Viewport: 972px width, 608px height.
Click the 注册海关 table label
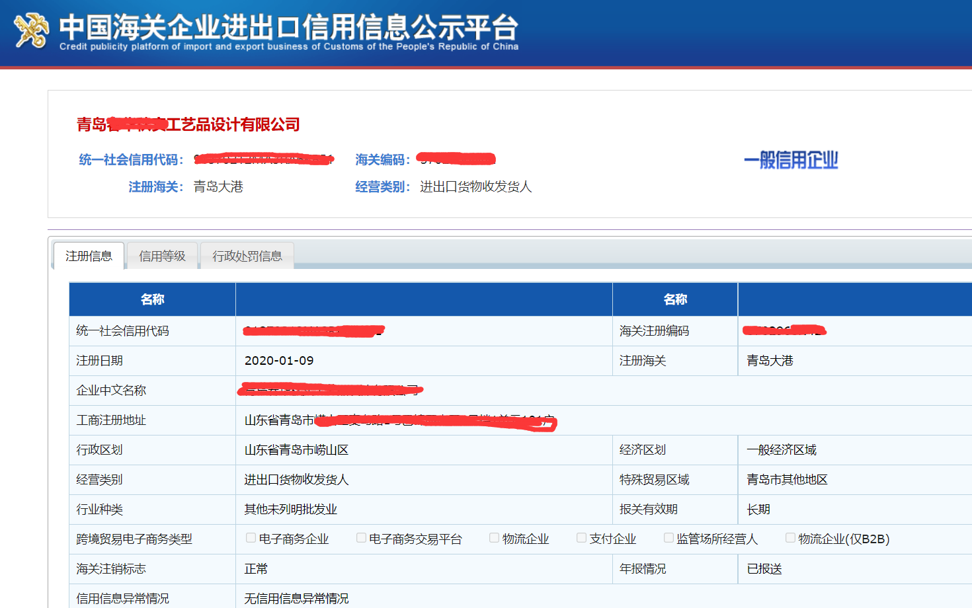pyautogui.click(x=643, y=361)
